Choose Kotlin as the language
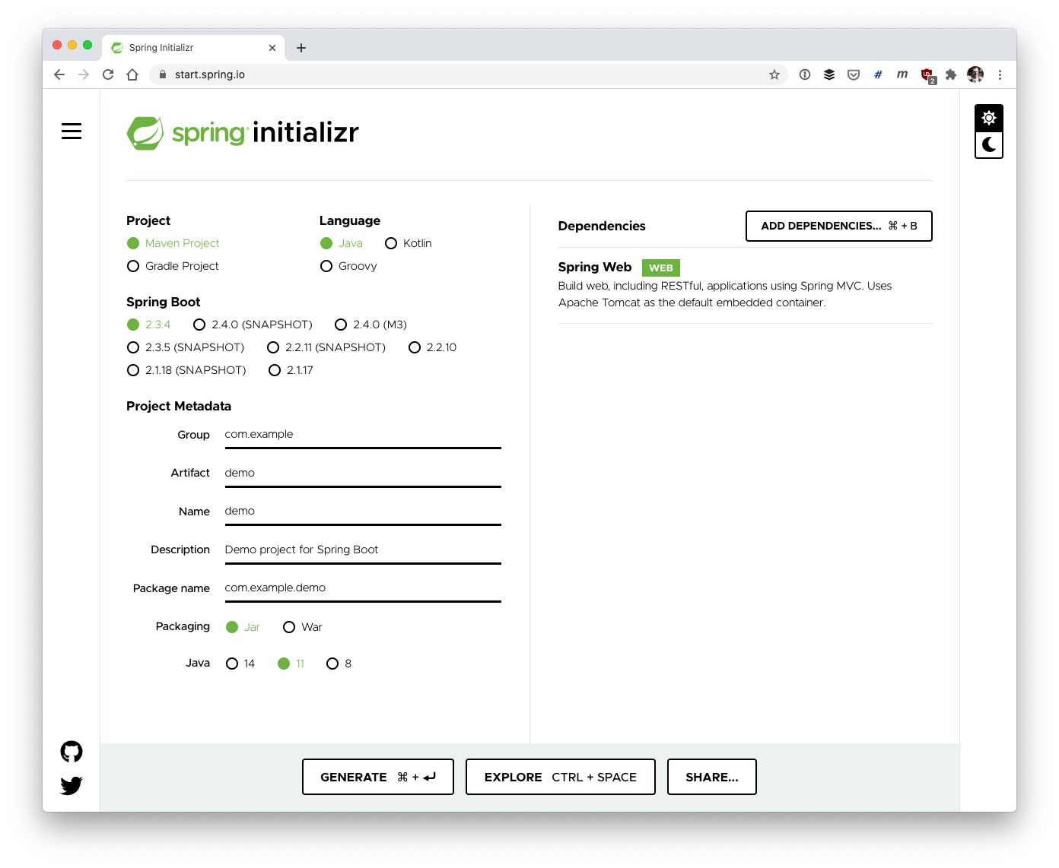Image resolution: width=1059 pixels, height=868 pixels. pos(409,243)
